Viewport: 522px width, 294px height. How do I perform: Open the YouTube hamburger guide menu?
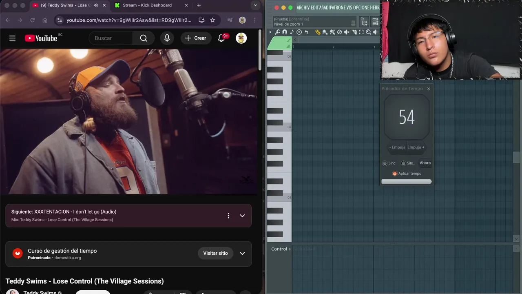[x=12, y=38]
